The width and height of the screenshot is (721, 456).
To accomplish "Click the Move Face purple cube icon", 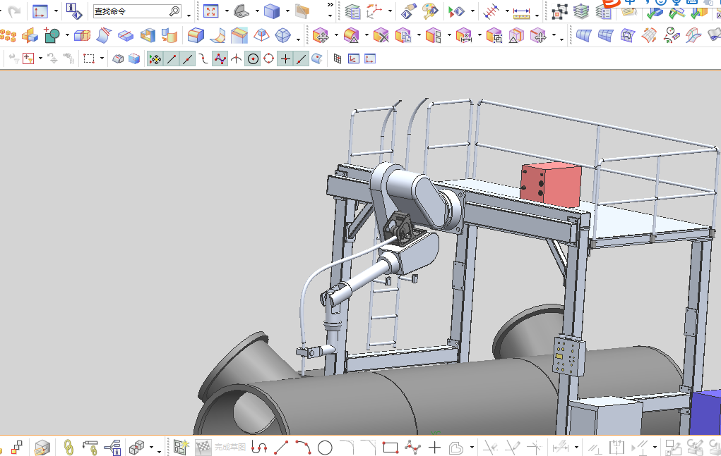I will tap(321, 35).
